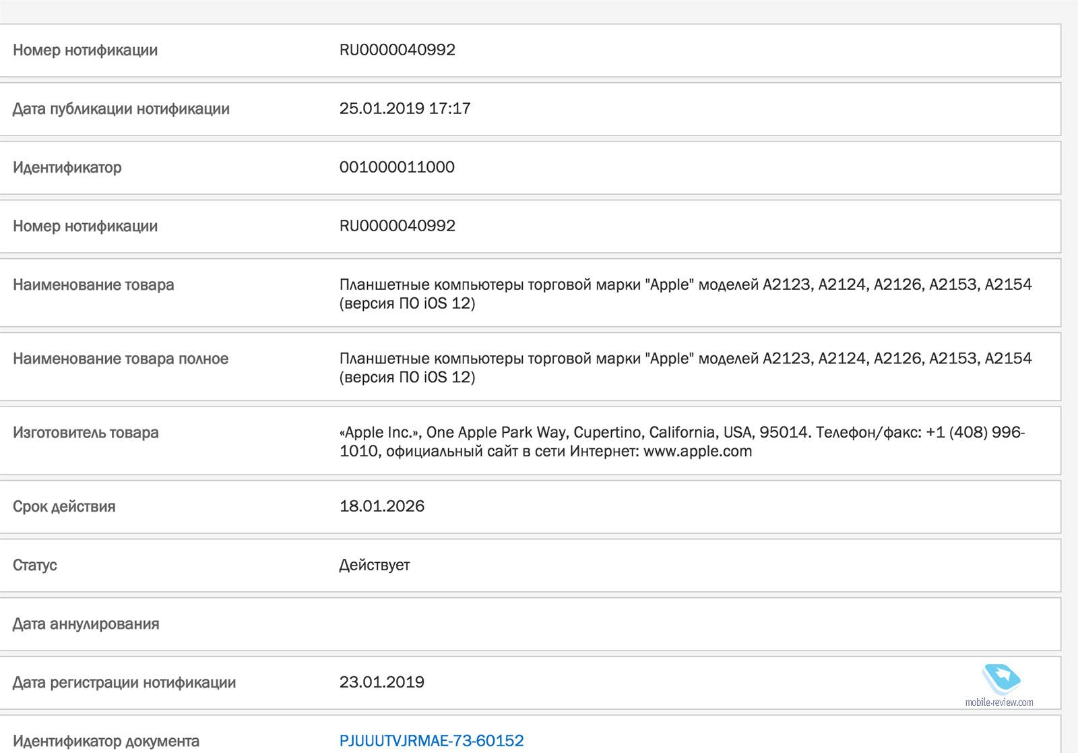This screenshot has width=1078, height=753.
Task: Select the status value 'Действует'
Action: pos(375,566)
